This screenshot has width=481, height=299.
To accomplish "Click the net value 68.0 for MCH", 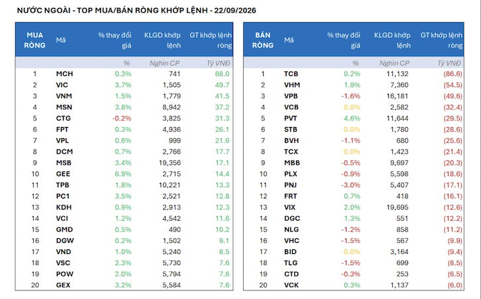I will [222, 74].
